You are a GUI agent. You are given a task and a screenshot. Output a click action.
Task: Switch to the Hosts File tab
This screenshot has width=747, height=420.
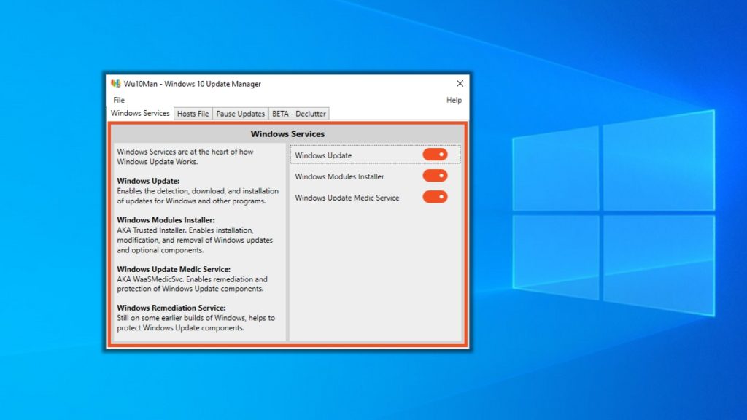pyautogui.click(x=193, y=114)
